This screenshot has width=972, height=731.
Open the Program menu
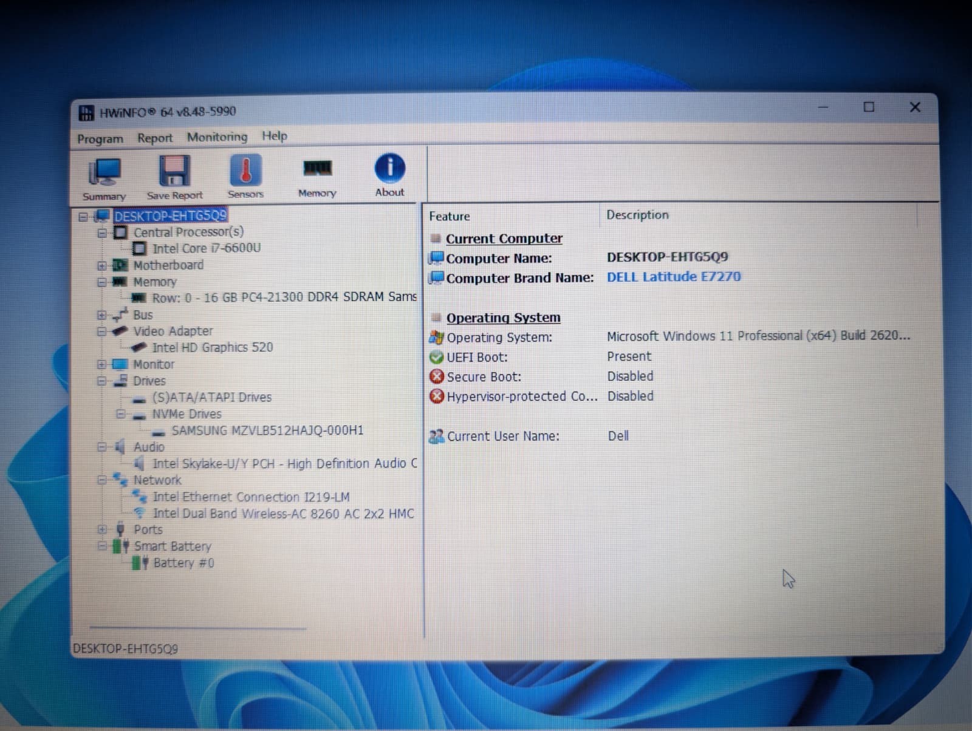(x=100, y=139)
